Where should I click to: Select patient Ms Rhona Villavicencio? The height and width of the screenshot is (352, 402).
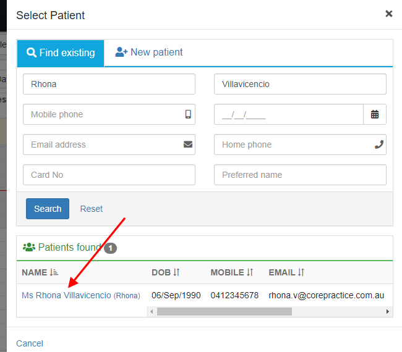(81, 295)
